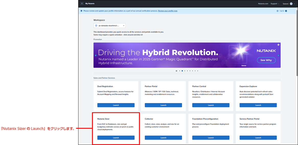This screenshot has height=145, width=298.
Task: Launch the Collector service
Action: pos(163,138)
